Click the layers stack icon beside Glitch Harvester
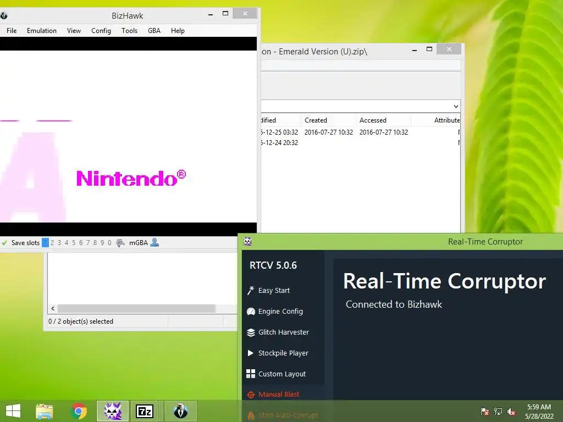 click(251, 332)
